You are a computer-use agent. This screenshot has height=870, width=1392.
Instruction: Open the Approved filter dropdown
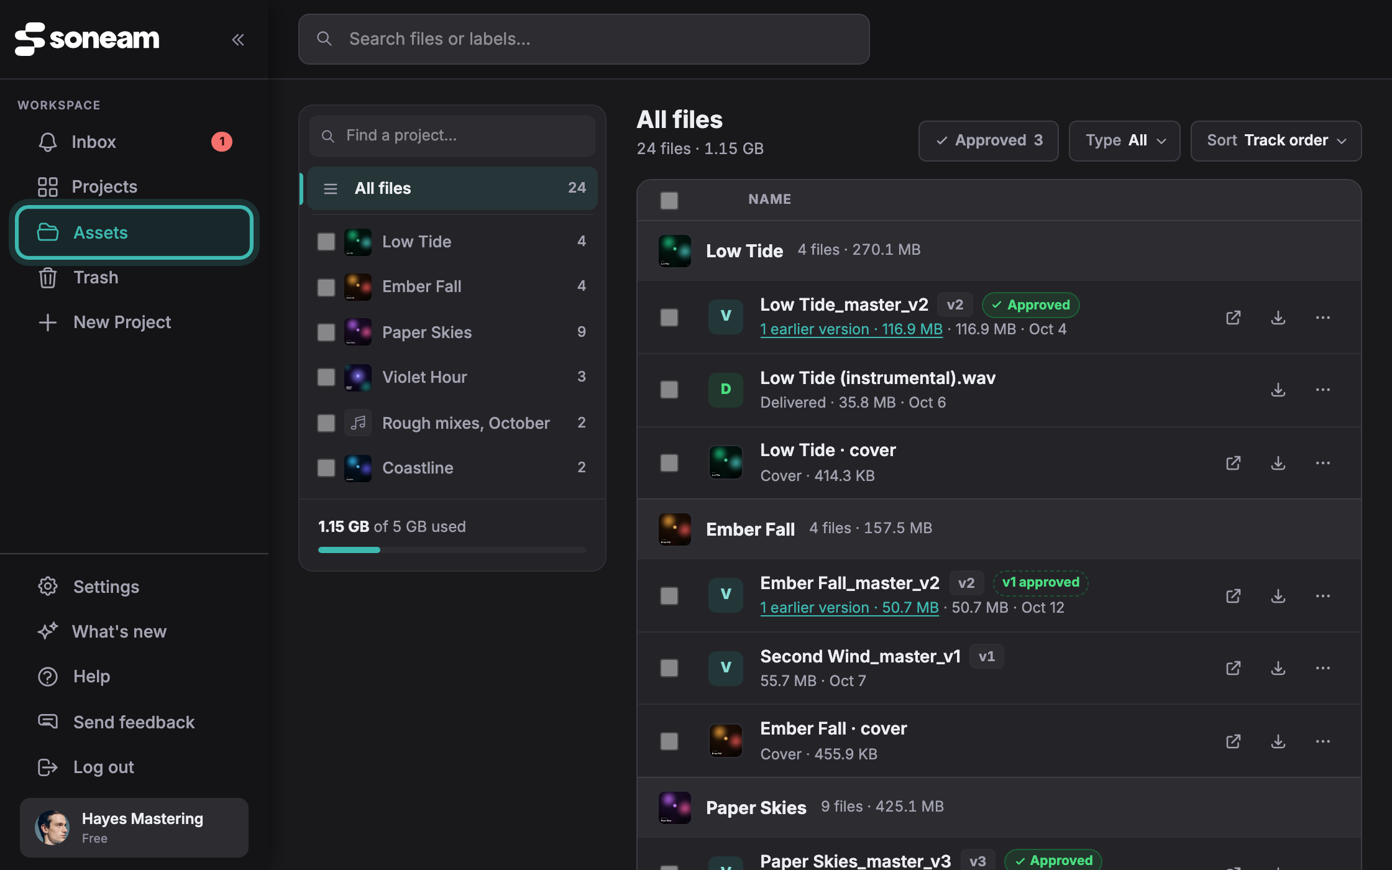[989, 141]
